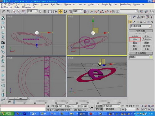Toggle the 自动帧 auto key button
The image size is (155, 116).
(99, 106)
